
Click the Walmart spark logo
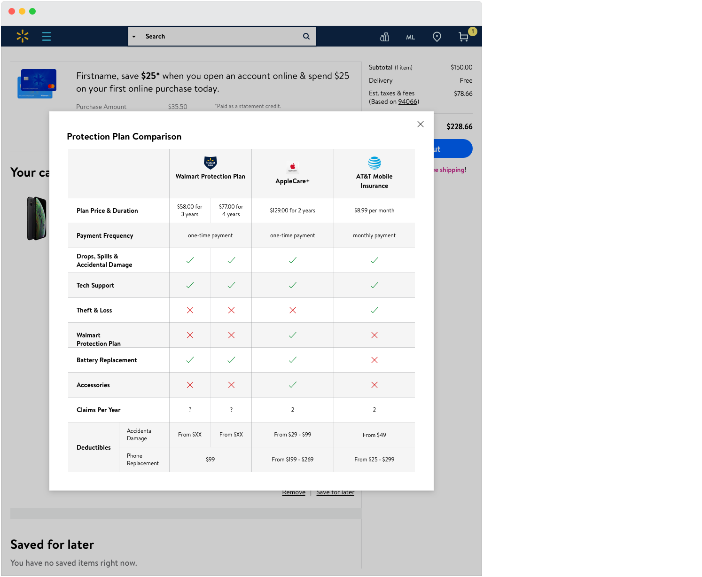coord(22,36)
